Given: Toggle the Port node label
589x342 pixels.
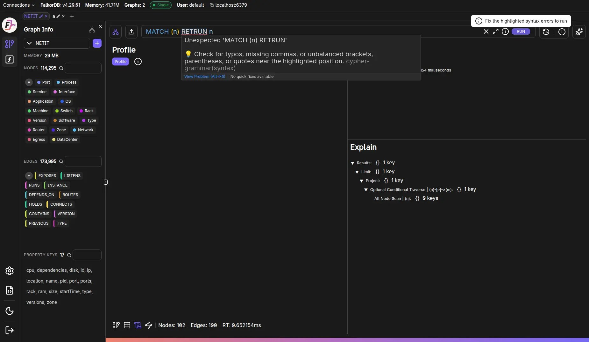Looking at the screenshot, I should click(43, 82).
